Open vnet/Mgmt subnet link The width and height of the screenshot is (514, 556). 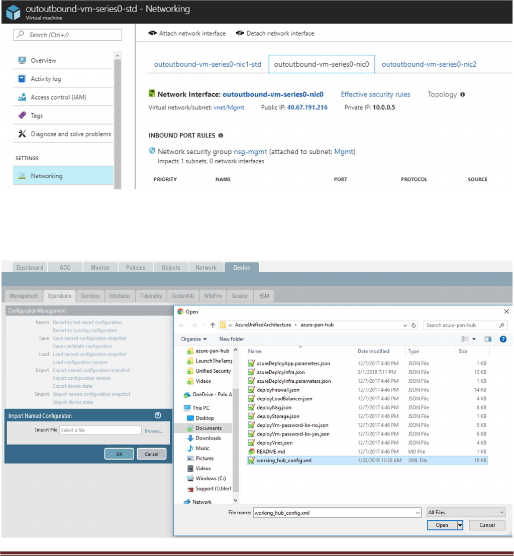[229, 107]
